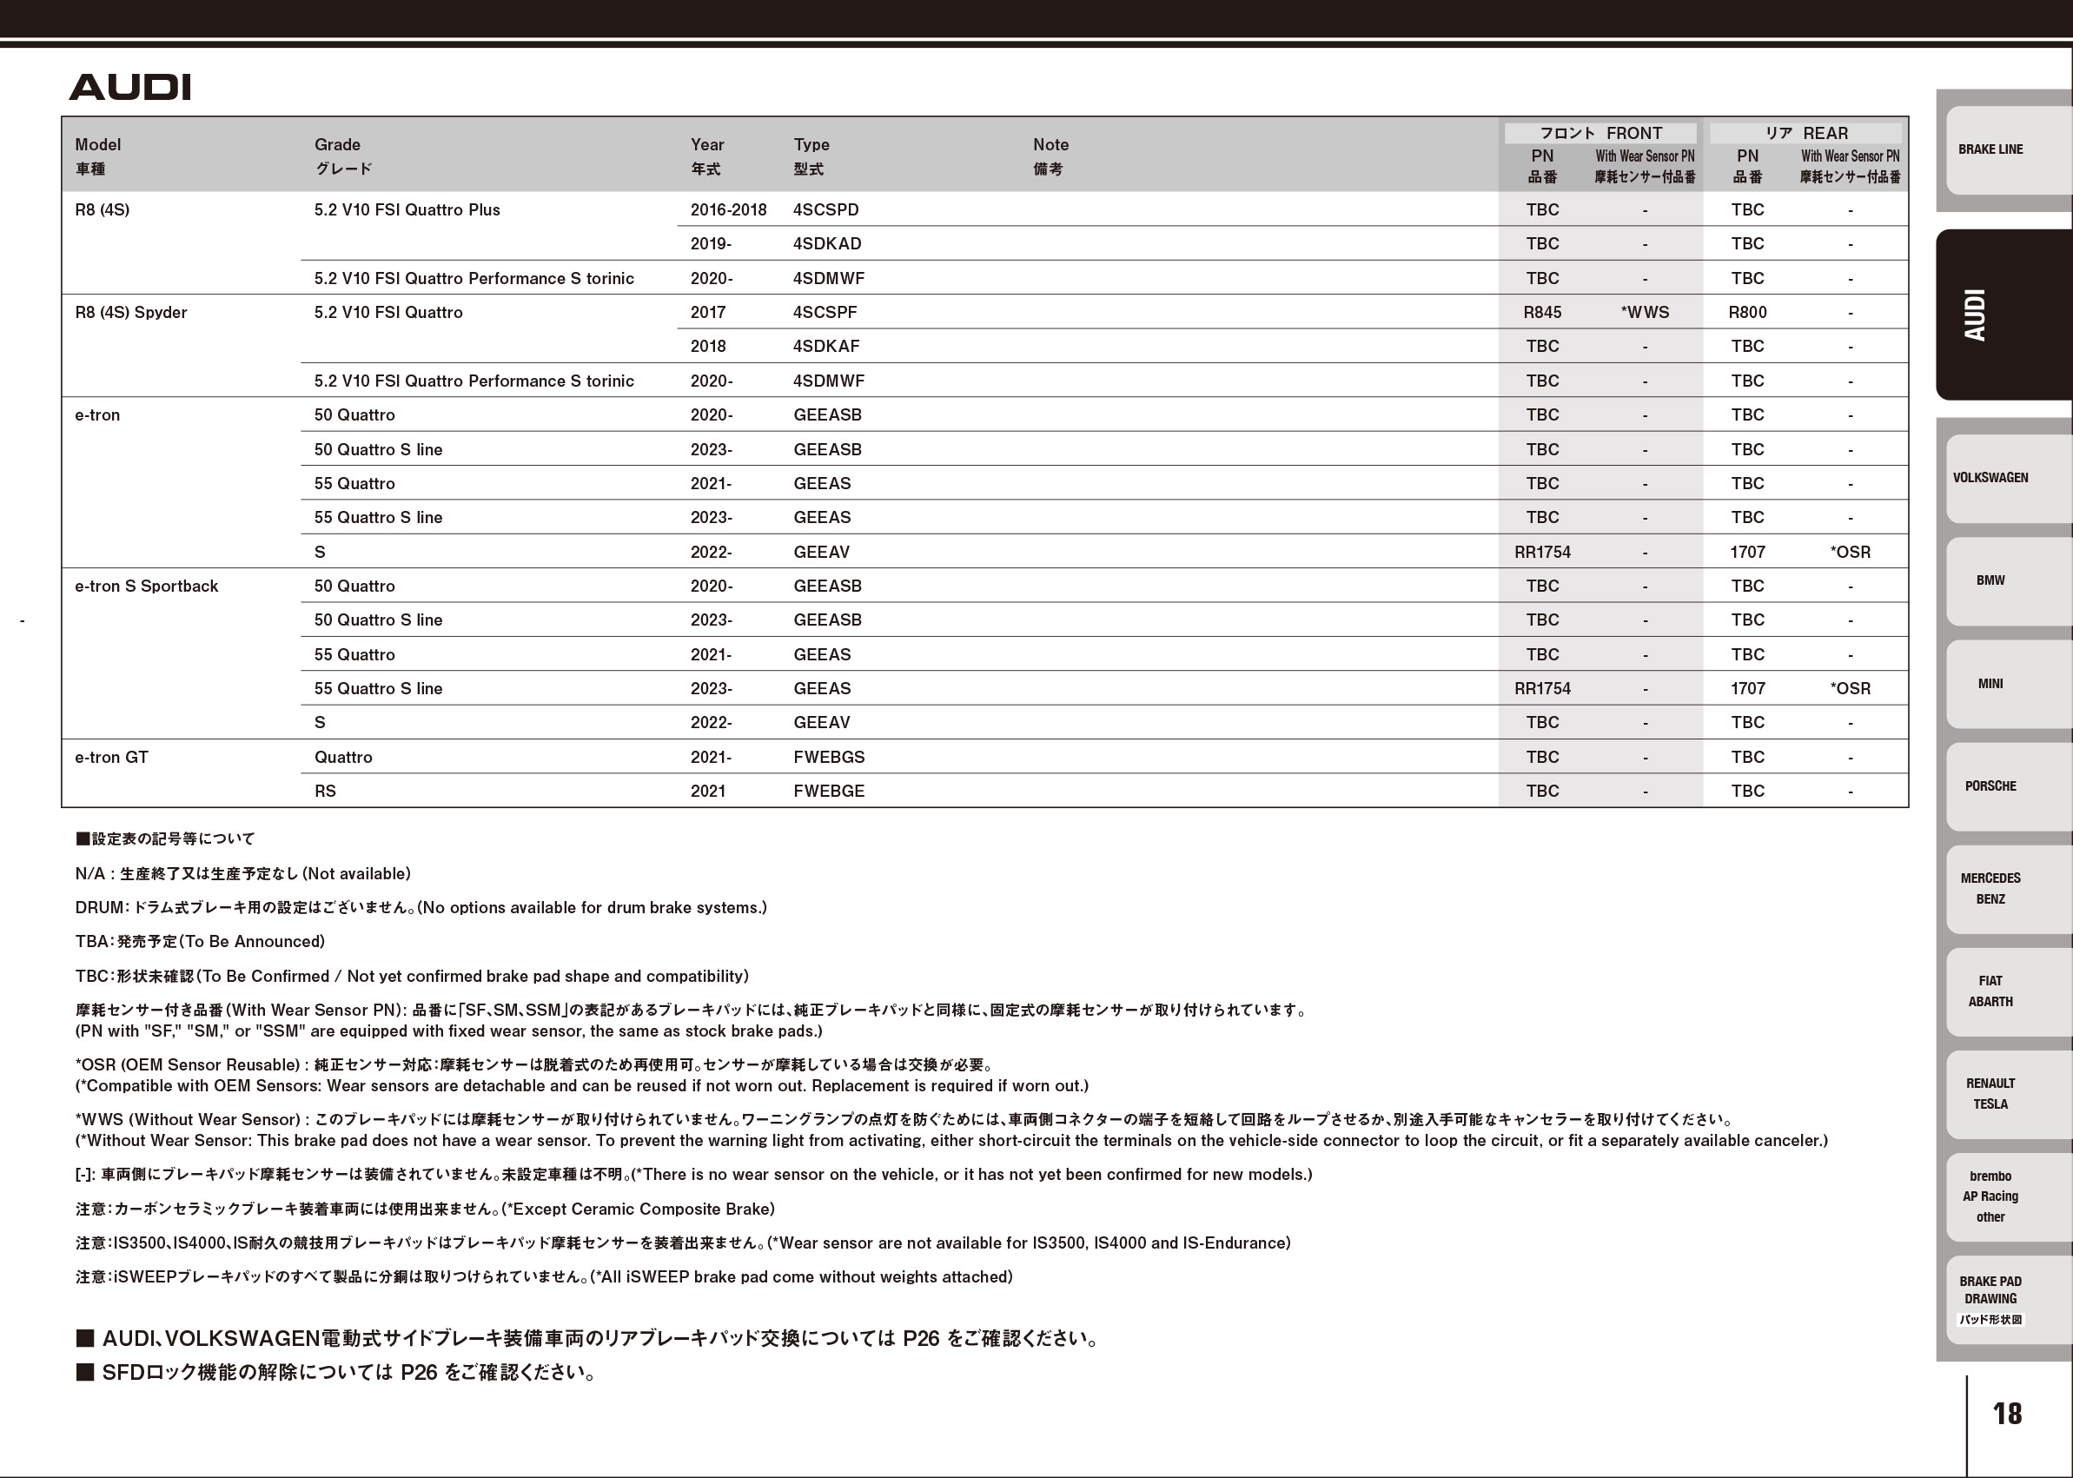Click the *OSR OEM Sensor Reusable note
The height and width of the screenshot is (1478, 2073).
click(x=581, y=1075)
